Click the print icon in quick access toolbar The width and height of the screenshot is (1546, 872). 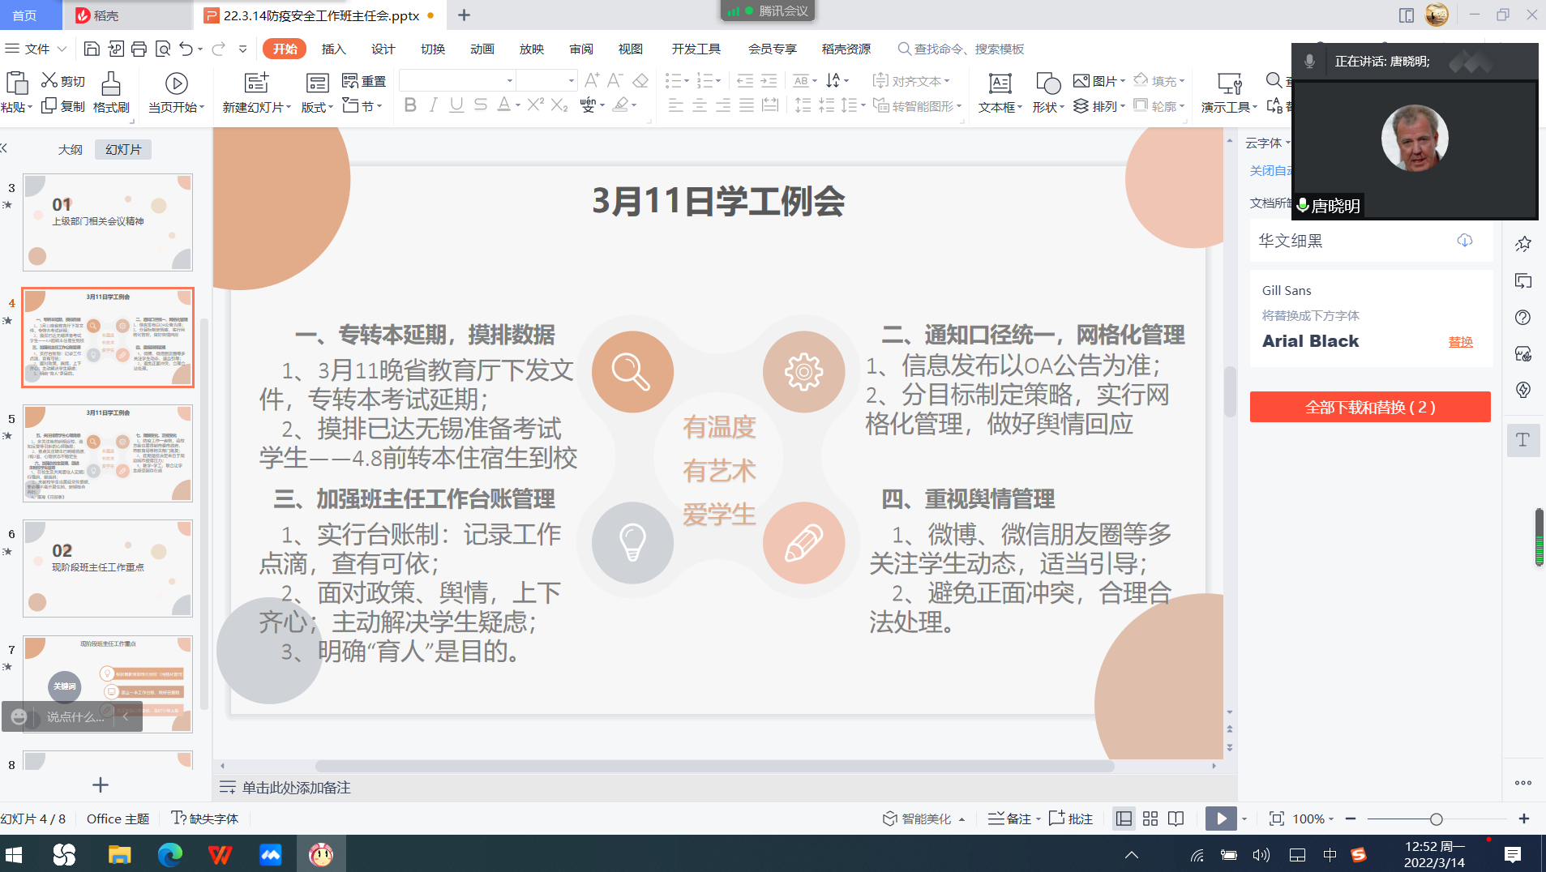(139, 49)
